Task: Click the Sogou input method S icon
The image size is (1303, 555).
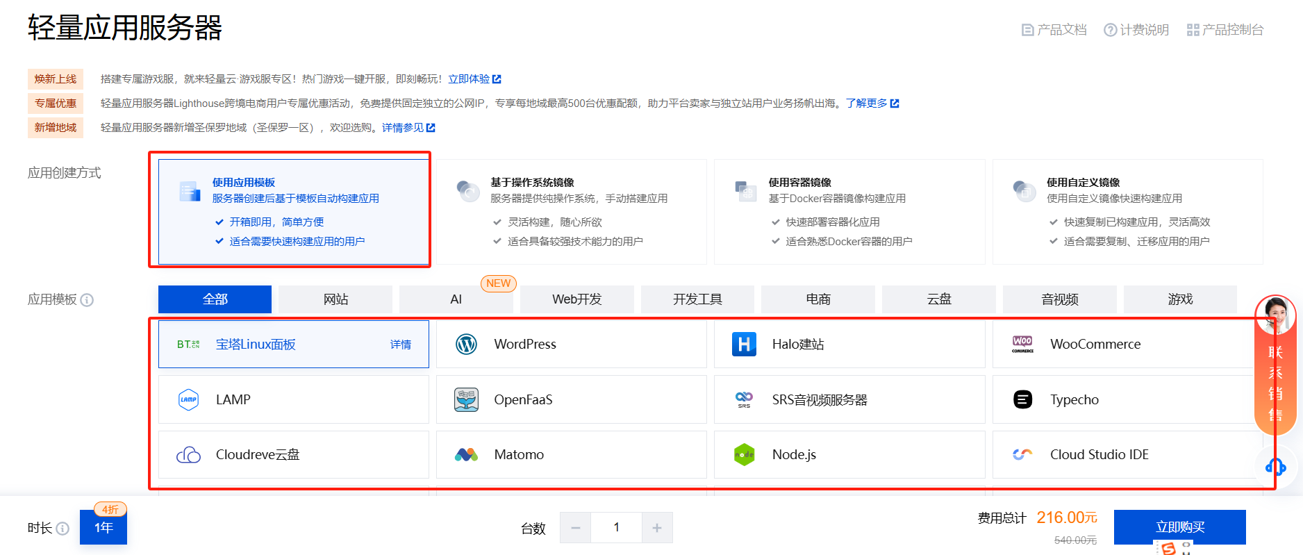Action: [x=1169, y=549]
